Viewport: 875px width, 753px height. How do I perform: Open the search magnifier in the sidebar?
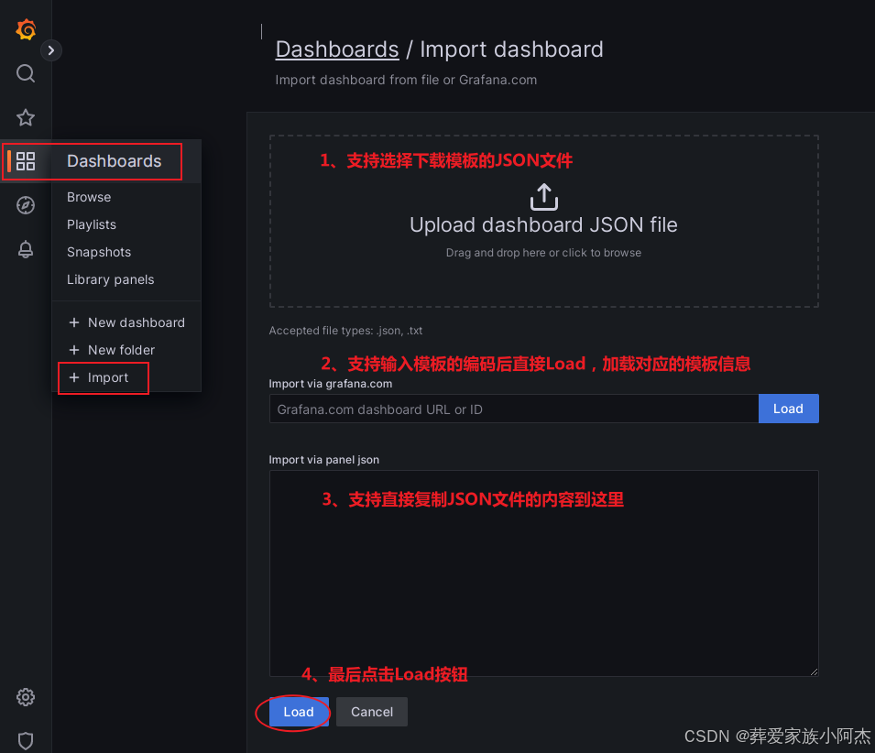pos(26,73)
